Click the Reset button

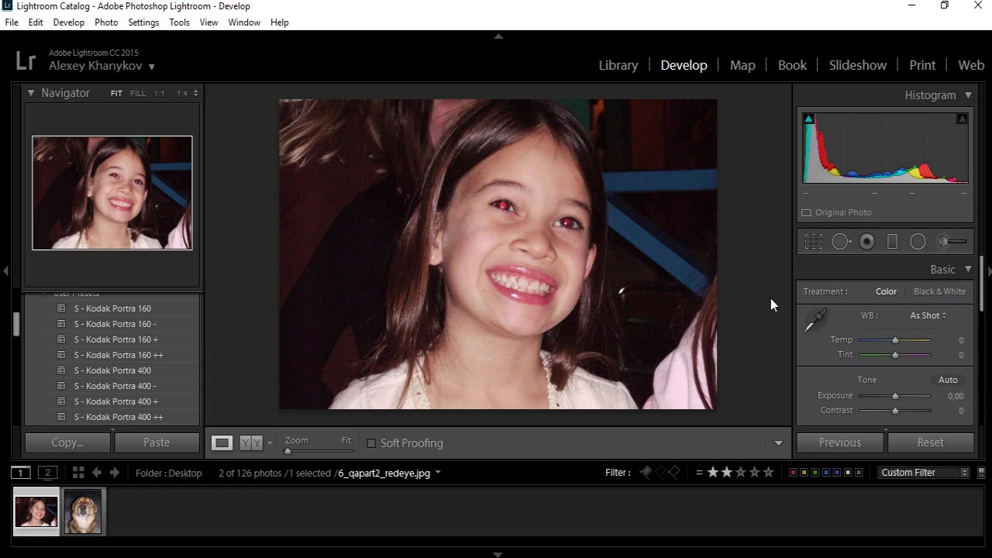(931, 443)
